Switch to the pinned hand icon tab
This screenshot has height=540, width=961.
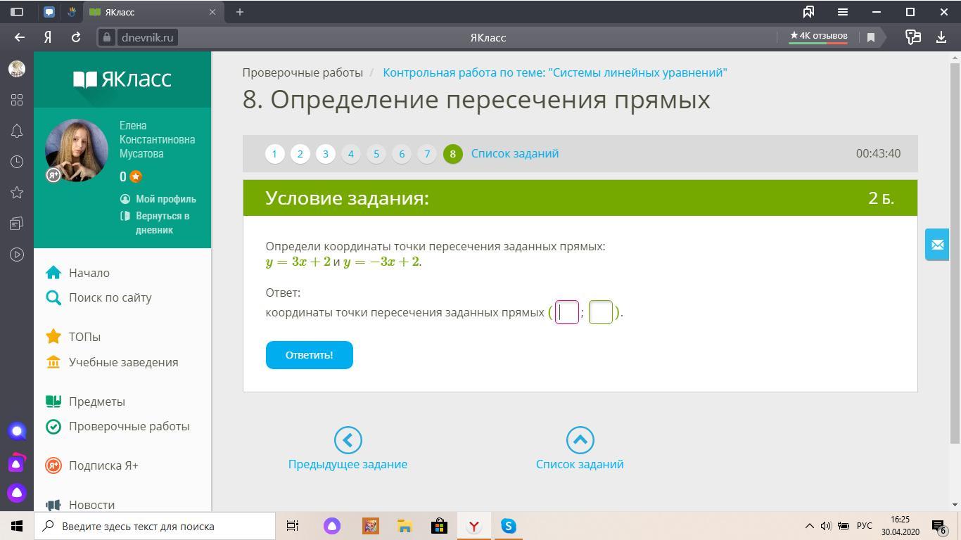(72, 12)
